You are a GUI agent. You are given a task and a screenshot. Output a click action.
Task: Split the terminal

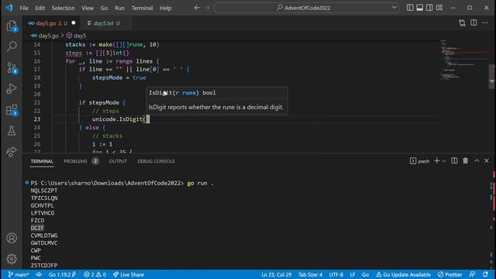[454, 161]
